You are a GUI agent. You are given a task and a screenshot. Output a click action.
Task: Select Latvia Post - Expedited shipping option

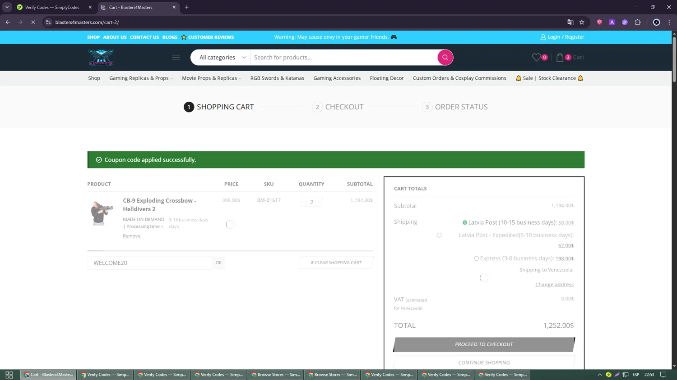point(439,235)
